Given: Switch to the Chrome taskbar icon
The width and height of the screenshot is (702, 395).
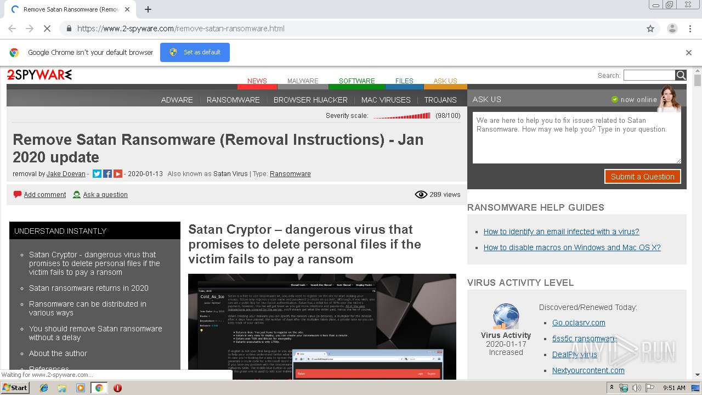Looking at the screenshot, I should (x=99, y=388).
